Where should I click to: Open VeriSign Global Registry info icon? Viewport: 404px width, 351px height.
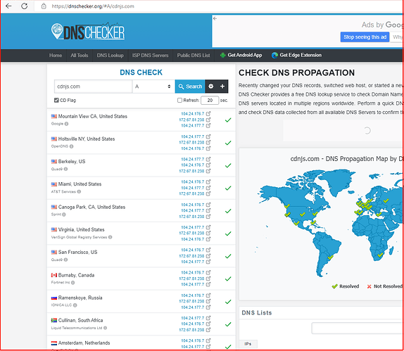[x=110, y=237]
